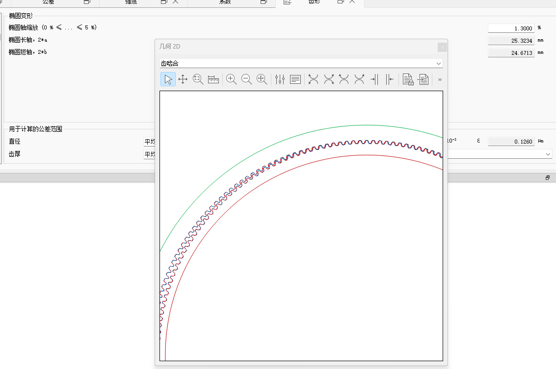
Task: Set contact flank with left-pointing arrow icon
Action: point(390,79)
